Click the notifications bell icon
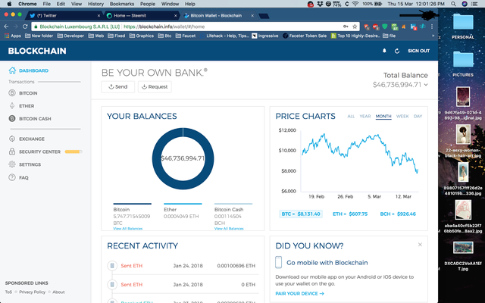Screen dimensions: 485x303 (x=384, y=51)
